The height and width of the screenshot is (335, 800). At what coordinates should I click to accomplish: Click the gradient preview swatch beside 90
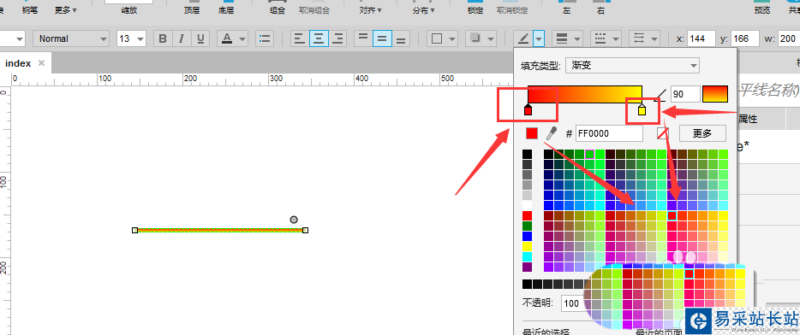(715, 94)
